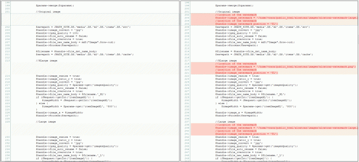Viewport: 359px width, 162px height.
Task: Click right line 215 $savepath 'cache'
Action: [264, 54]
